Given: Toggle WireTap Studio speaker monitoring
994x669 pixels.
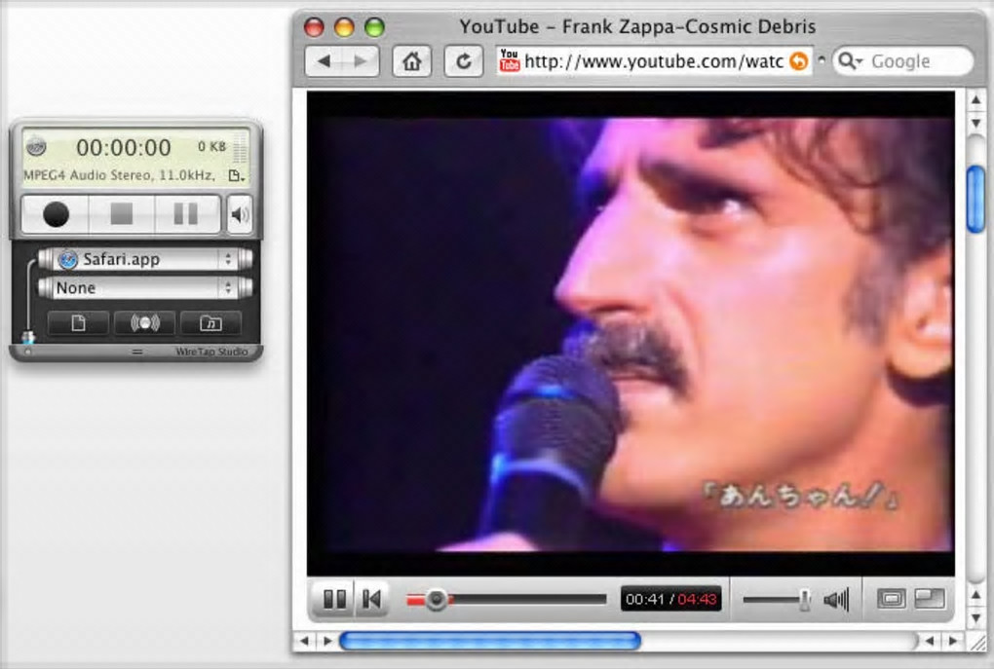Looking at the screenshot, I should click(x=240, y=215).
